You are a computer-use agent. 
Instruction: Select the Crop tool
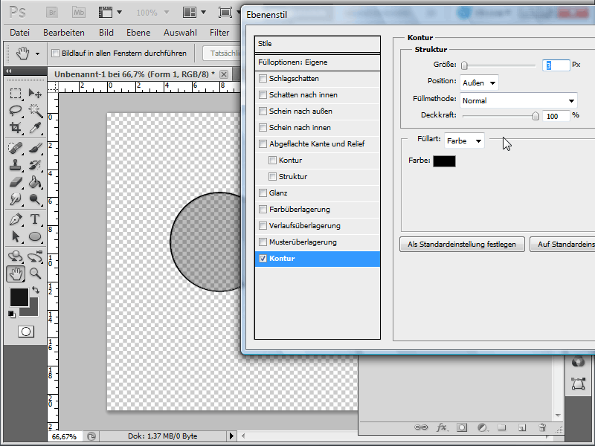click(x=16, y=128)
